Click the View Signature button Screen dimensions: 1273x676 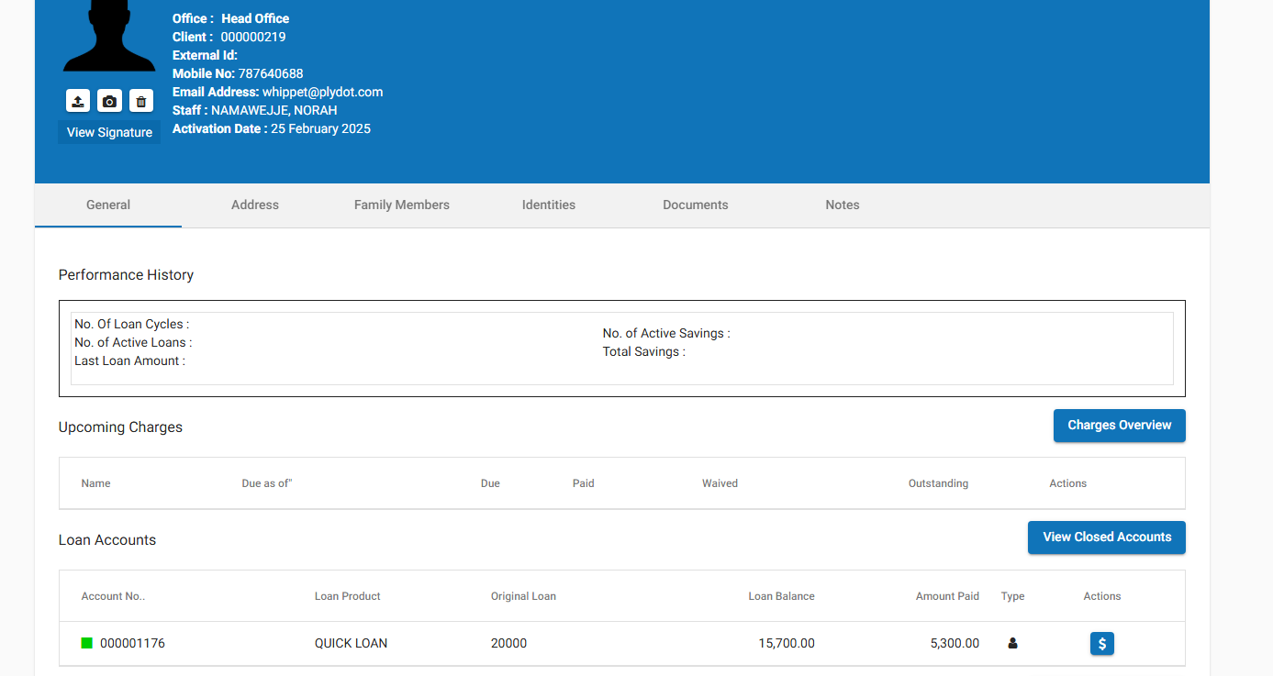coord(108,131)
